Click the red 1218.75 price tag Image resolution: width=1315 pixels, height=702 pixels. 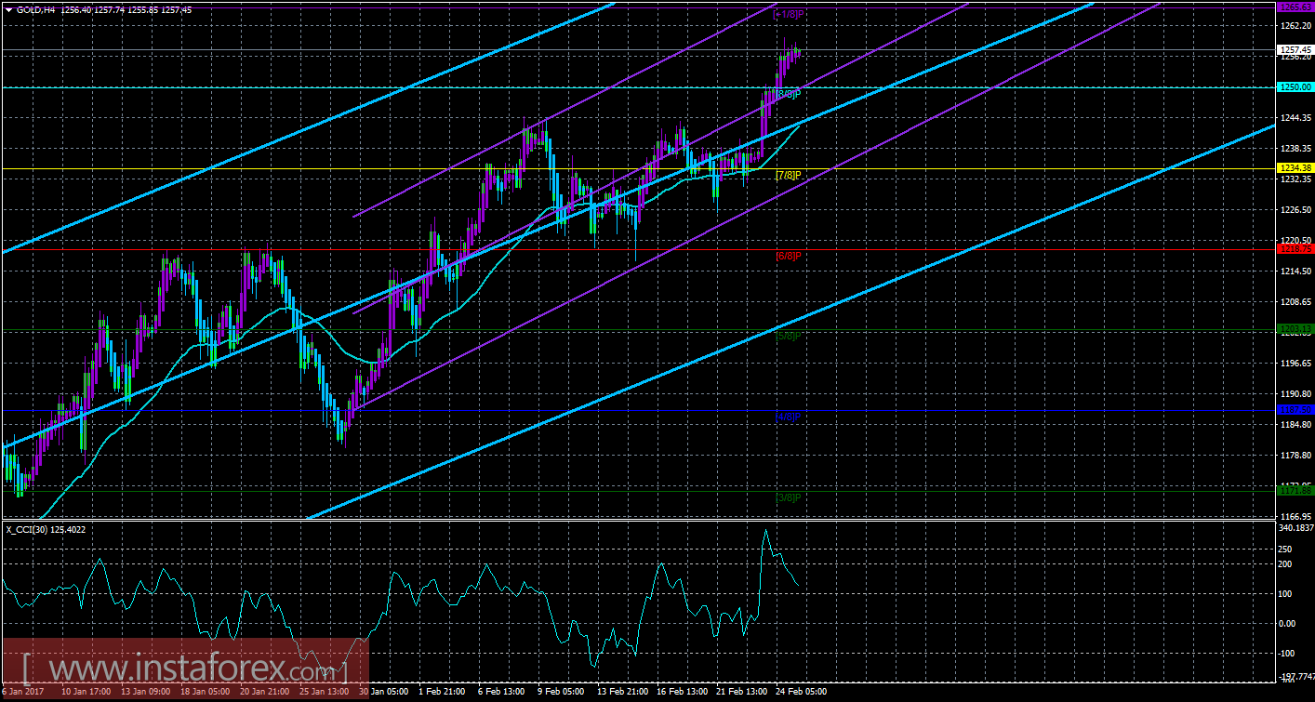point(1295,249)
